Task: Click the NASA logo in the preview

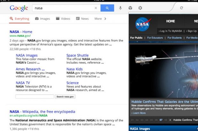Action: pyautogui.click(x=142, y=24)
